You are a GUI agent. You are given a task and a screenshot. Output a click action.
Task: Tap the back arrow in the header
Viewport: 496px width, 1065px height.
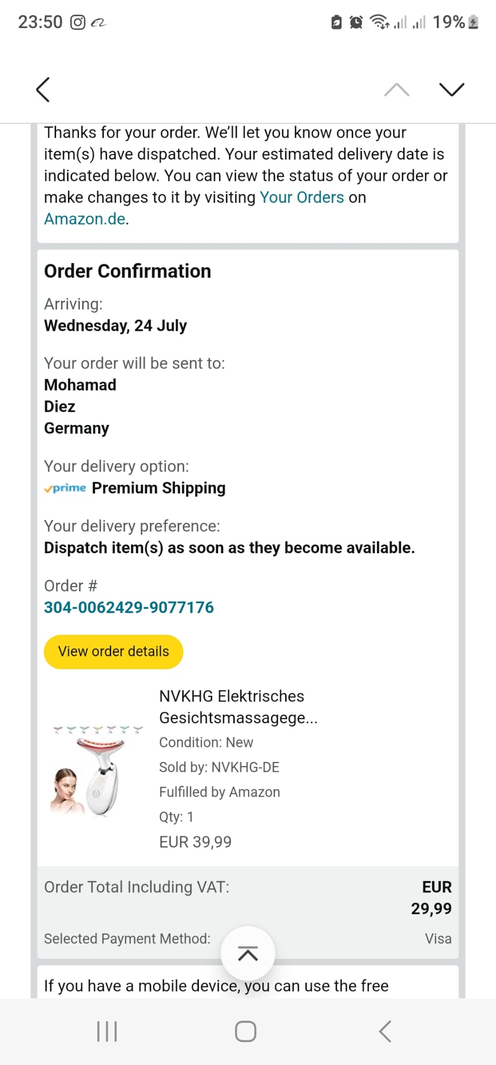pyautogui.click(x=43, y=89)
